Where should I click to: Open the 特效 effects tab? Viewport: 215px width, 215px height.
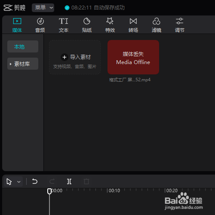point(110,25)
